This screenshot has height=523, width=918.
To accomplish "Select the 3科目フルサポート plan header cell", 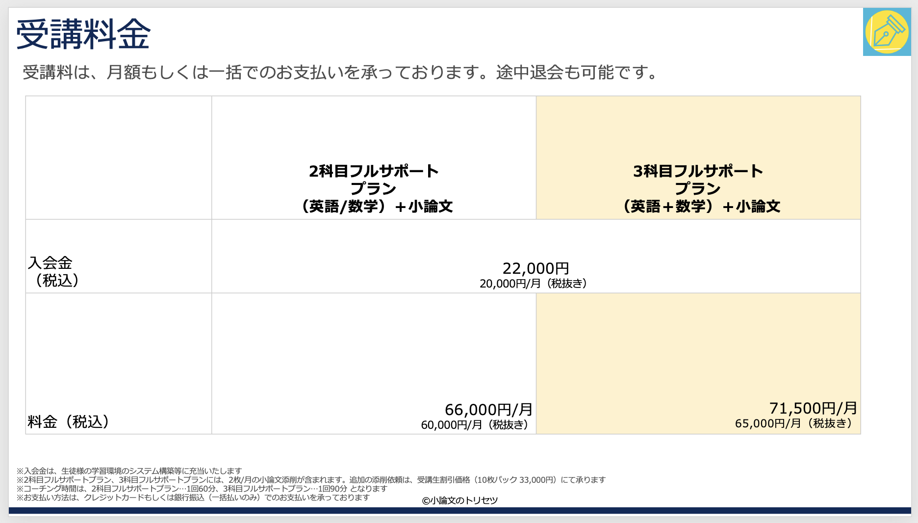I will tap(698, 157).
